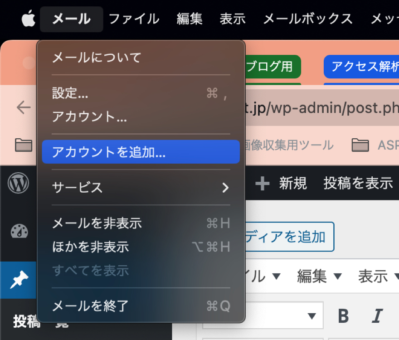The image size is (399, 340).
Task: Open the ファイル menu
Action: tap(134, 19)
